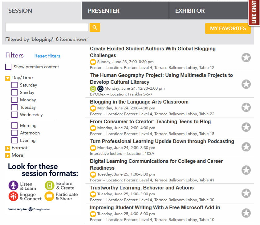Collapse the Day/Time filter section
260x225 pixels.
point(8,78)
